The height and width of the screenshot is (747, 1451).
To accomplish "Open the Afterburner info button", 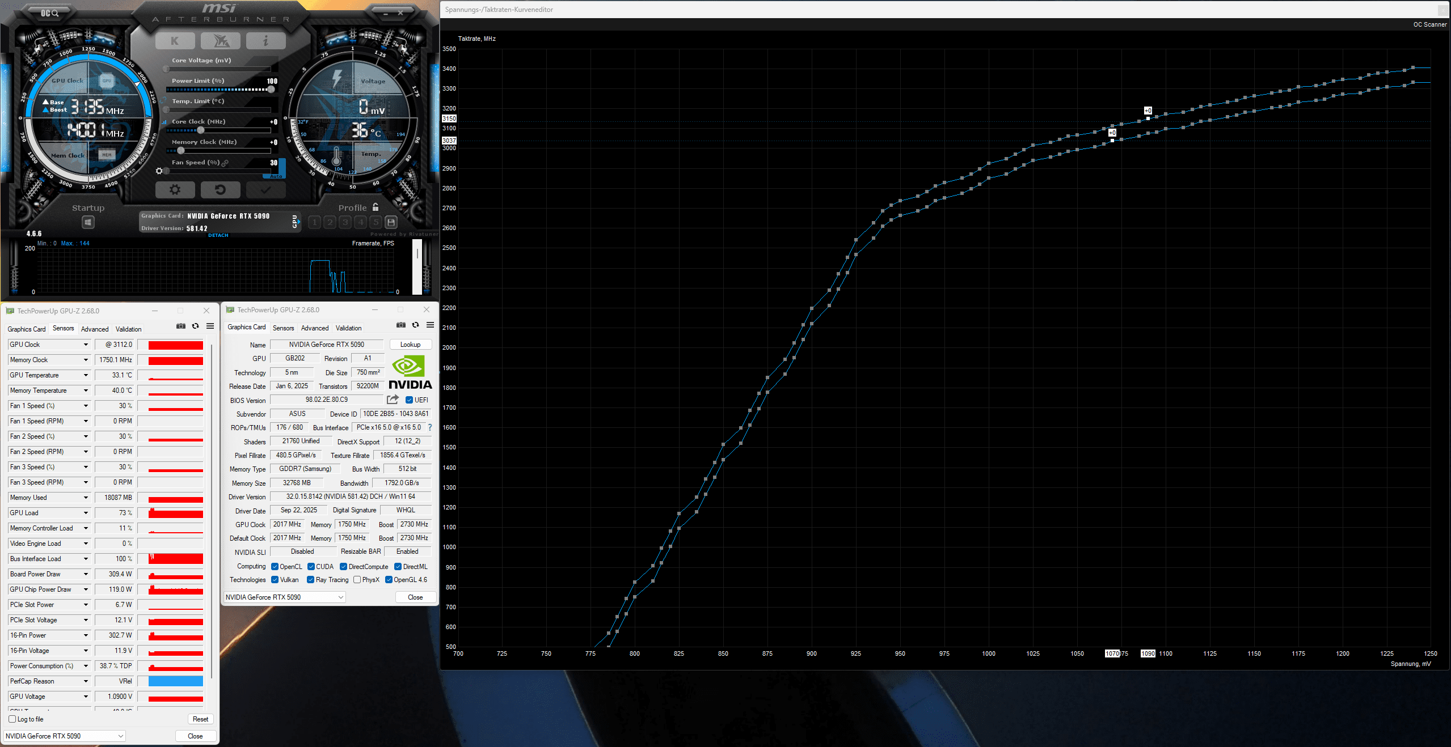I will click(265, 41).
